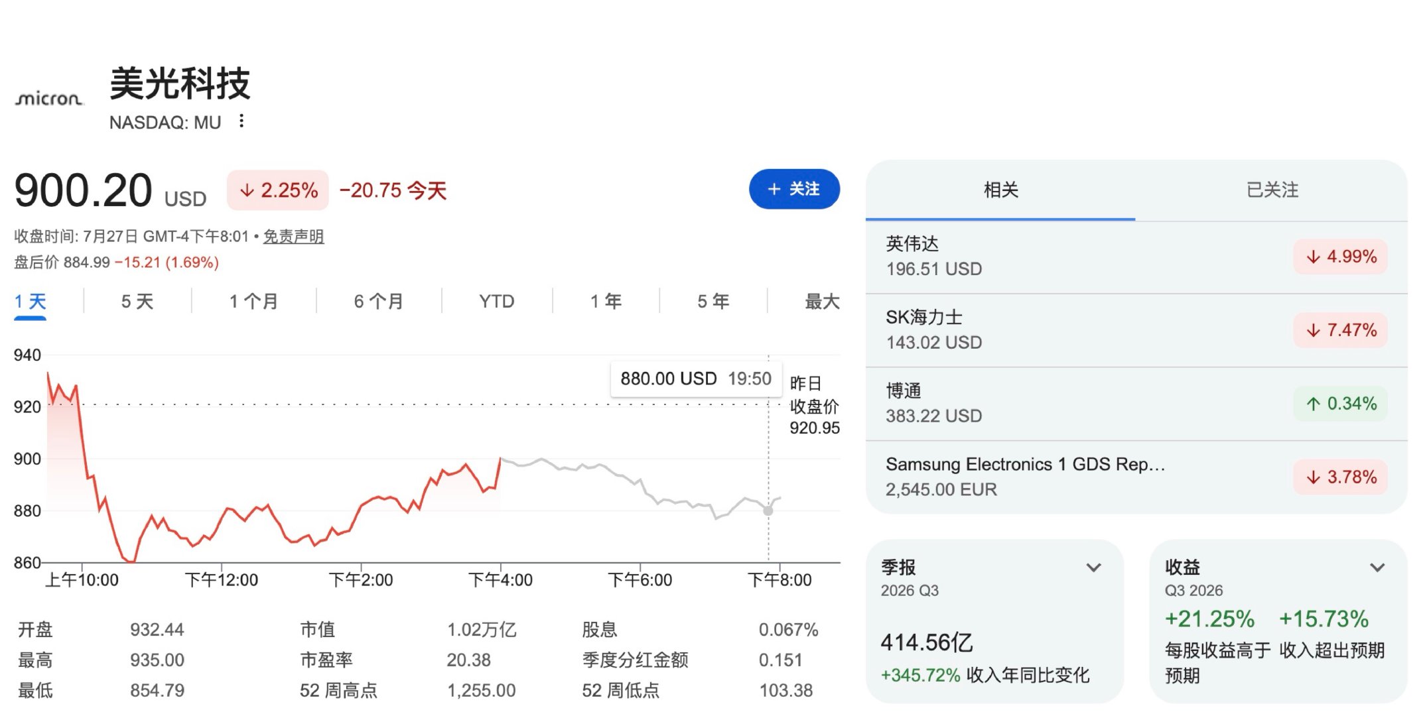Screen dimensions: 1423x716
Task: Click the 开盘 value 932.44
Action: coord(157,630)
